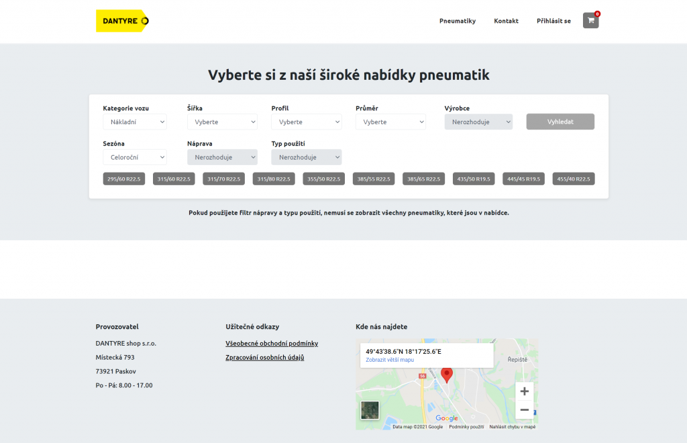Click the Provozovatel footer heading
Screen dimensions: 687x443
pyautogui.click(x=117, y=327)
